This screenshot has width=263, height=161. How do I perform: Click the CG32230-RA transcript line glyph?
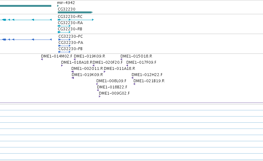64,26
